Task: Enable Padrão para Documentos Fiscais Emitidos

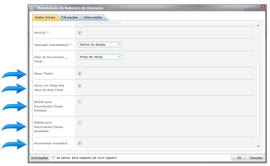Action: pyautogui.click(x=80, y=102)
